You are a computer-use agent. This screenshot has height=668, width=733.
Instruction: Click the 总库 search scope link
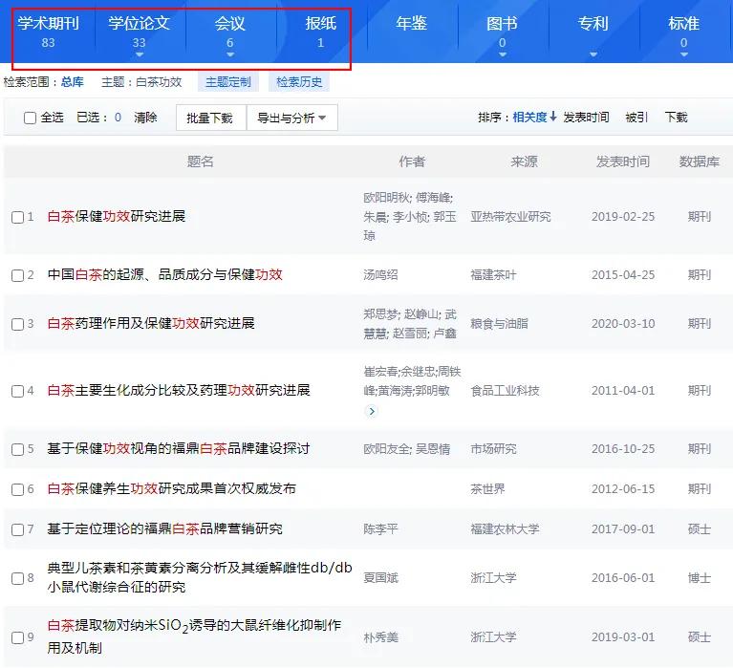tap(73, 82)
